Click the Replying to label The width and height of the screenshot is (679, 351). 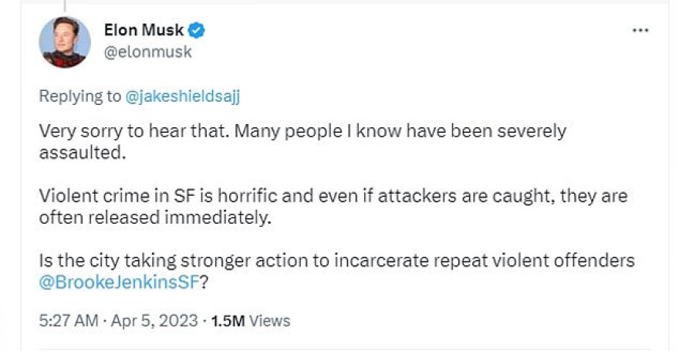(80, 96)
